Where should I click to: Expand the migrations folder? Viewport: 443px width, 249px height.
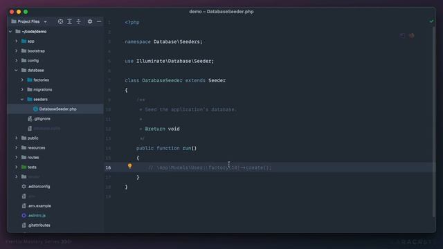22,89
